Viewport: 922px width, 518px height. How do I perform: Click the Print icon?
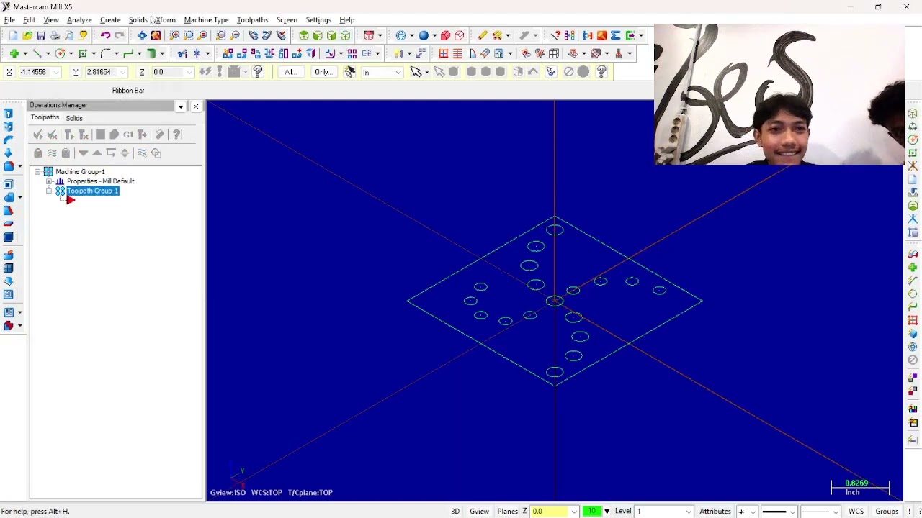55,35
